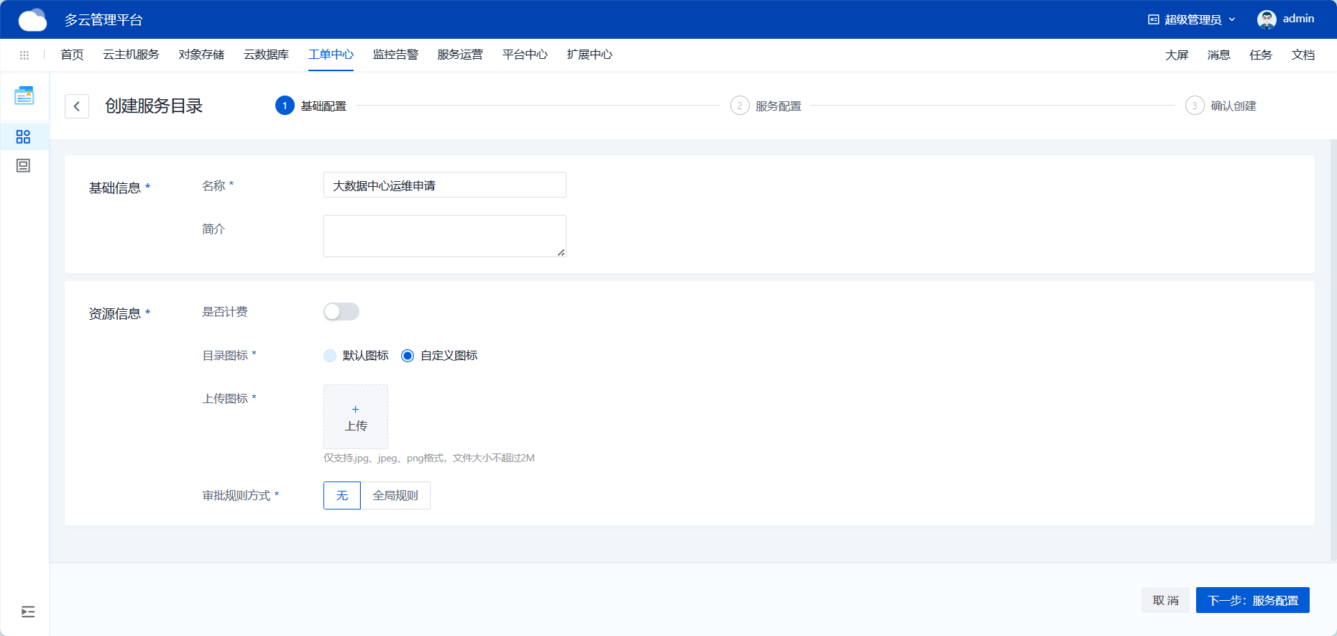Open the 对象存储 menu
The image size is (1337, 636).
coord(201,55)
